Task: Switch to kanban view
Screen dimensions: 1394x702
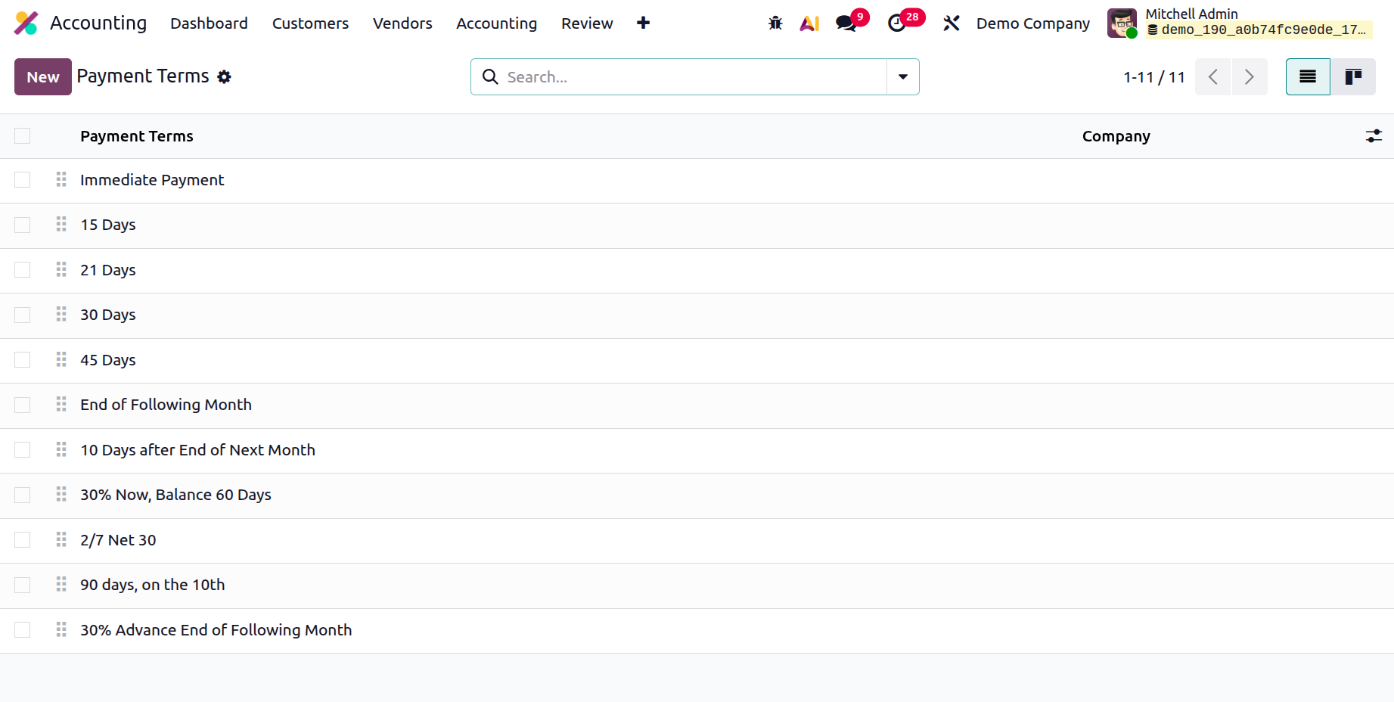Action: (x=1353, y=76)
